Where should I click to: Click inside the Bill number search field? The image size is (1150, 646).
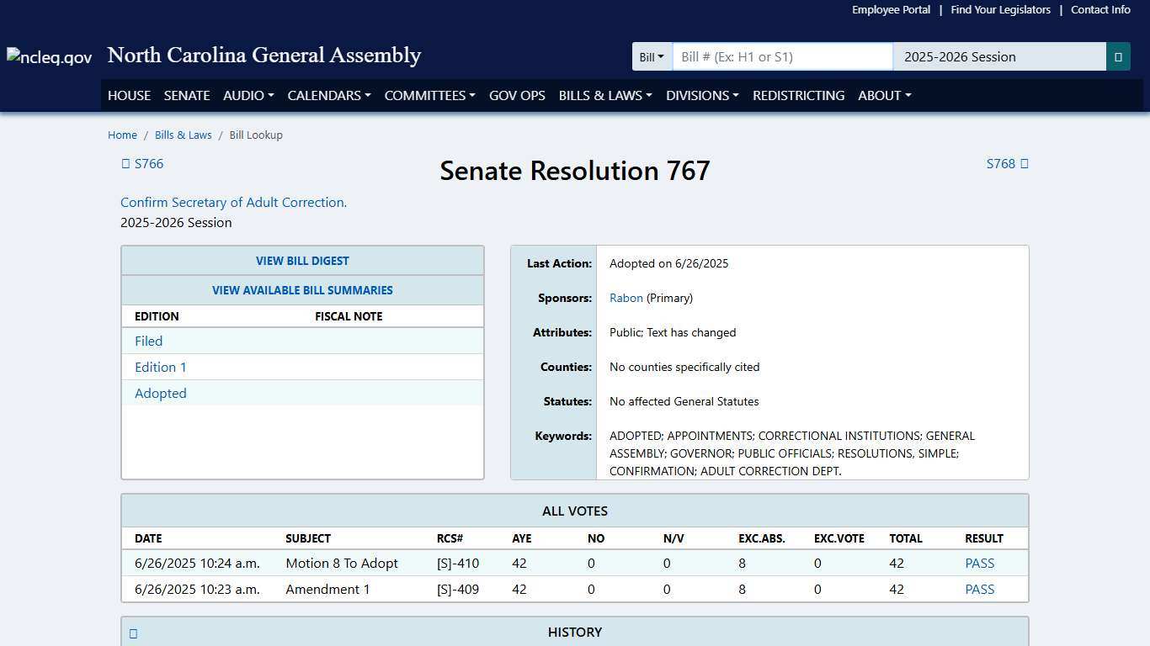pos(781,56)
